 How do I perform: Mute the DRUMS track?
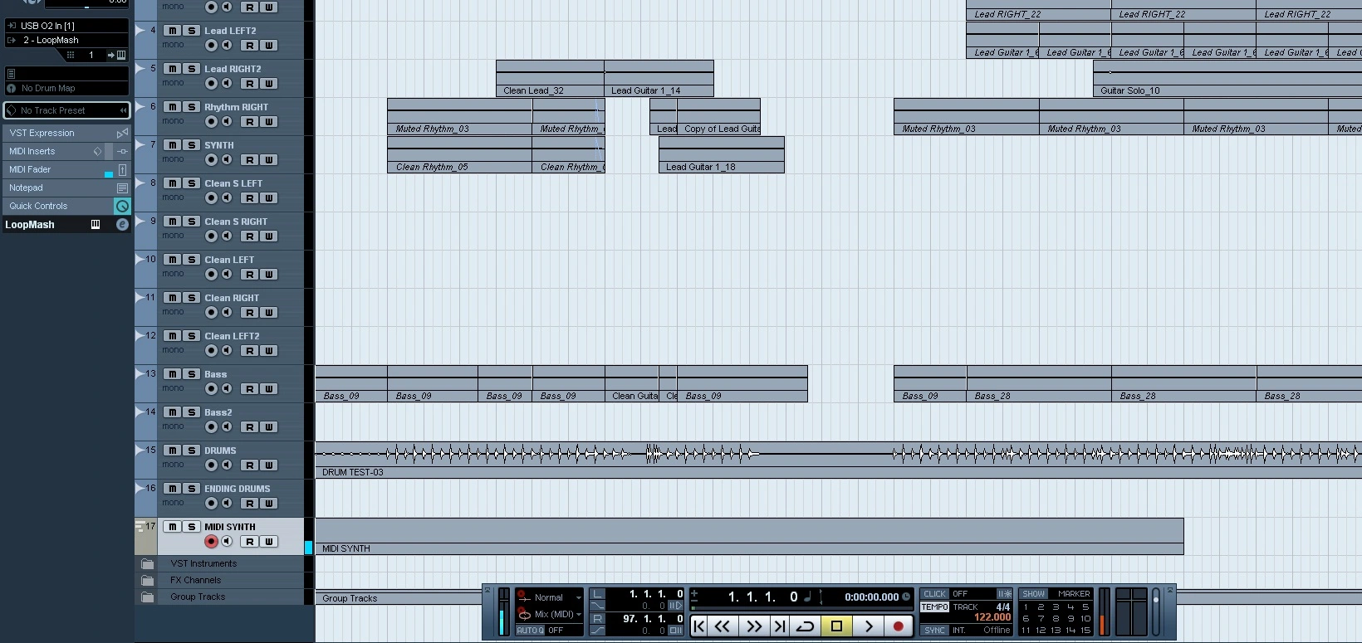(x=172, y=451)
